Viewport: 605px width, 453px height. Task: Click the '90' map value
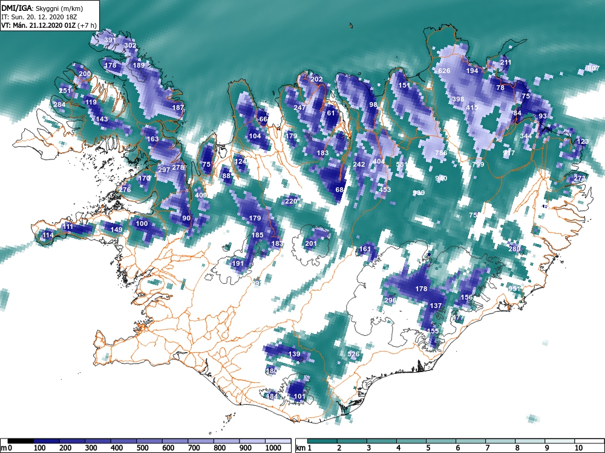[x=186, y=218]
